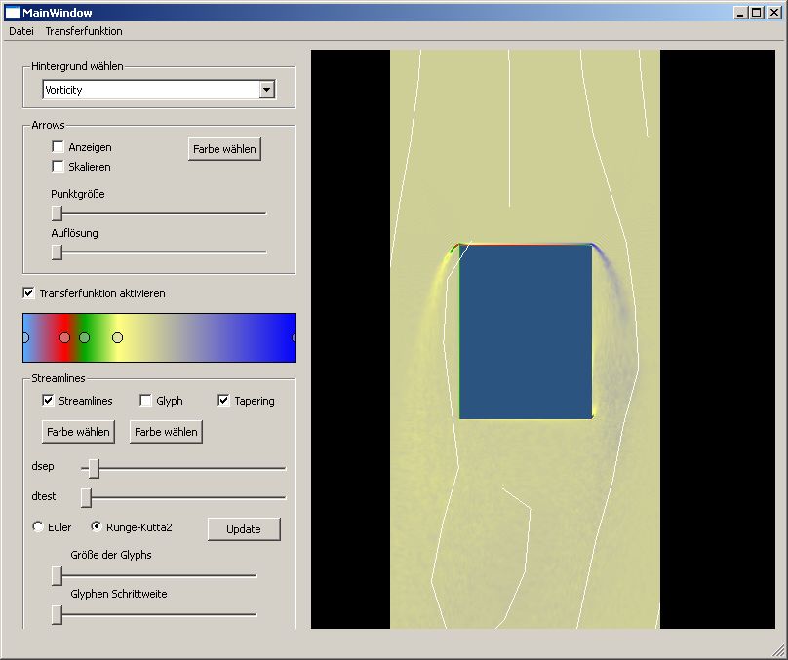
Task: Select the green control point on gradient
Action: 84,337
